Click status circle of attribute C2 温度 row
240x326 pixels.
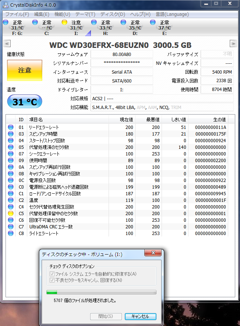pyautogui.click(x=11, y=200)
